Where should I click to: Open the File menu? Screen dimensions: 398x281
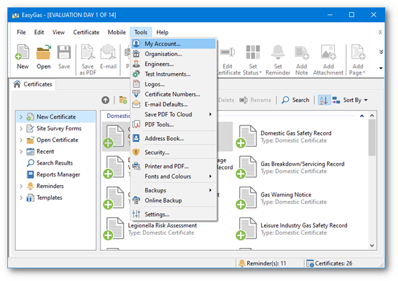click(21, 32)
